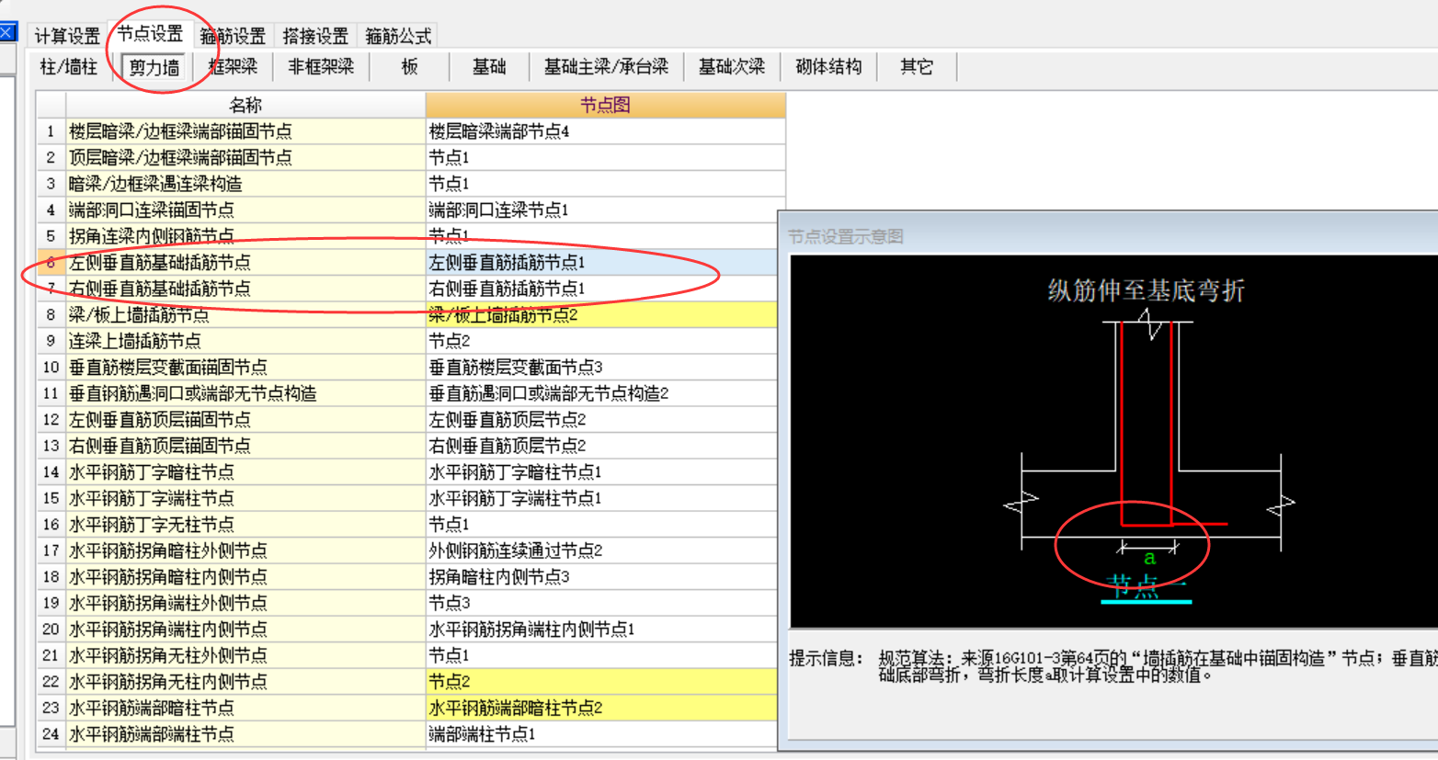Click the 水平钢筋丁字暗柱节点1 cell
Image resolution: width=1438 pixels, height=760 pixels.
tap(601, 471)
